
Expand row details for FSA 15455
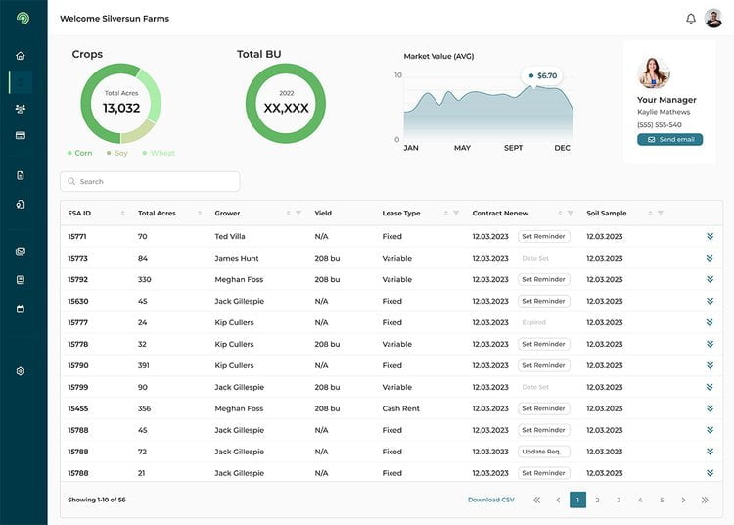[710, 408]
